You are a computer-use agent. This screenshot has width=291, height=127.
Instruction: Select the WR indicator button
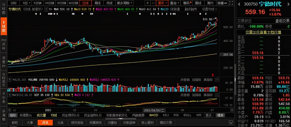[198, 115]
